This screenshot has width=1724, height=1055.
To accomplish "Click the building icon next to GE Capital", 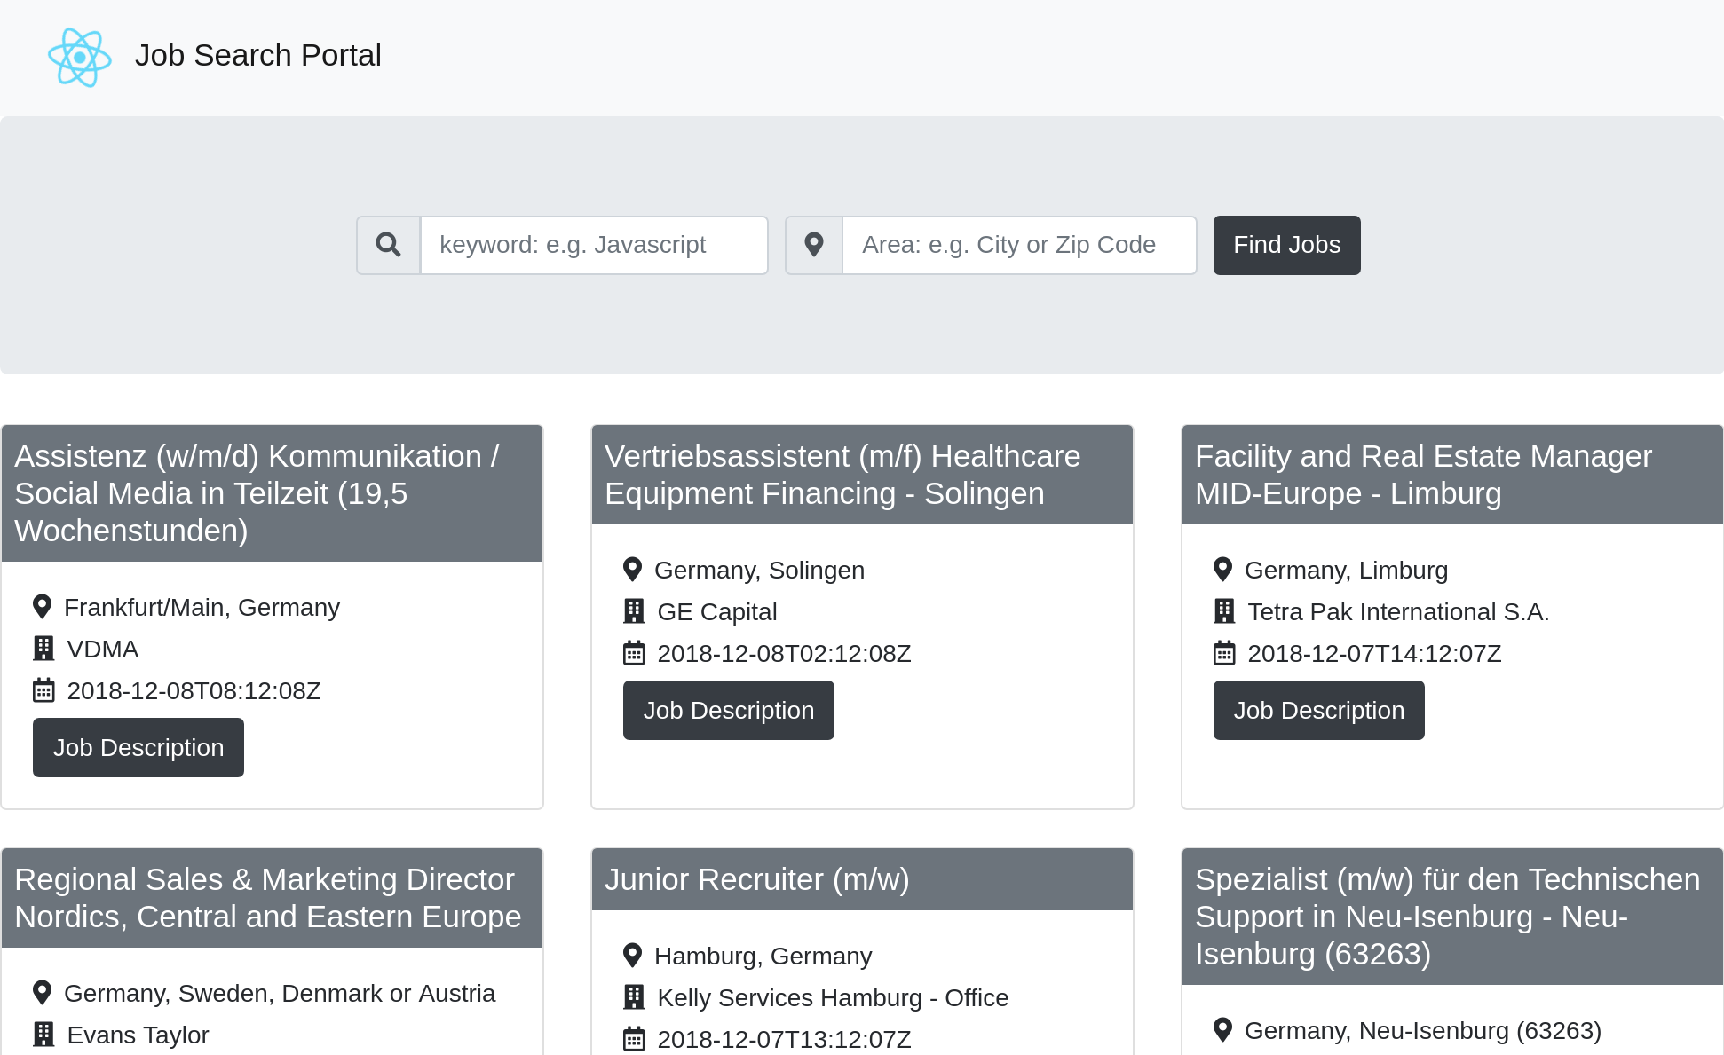I will 634,611.
